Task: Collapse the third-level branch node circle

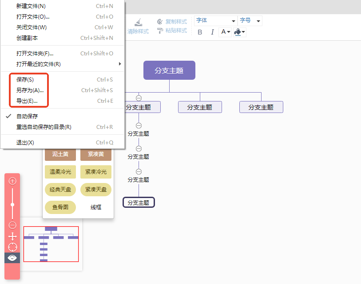Action: [139, 148]
